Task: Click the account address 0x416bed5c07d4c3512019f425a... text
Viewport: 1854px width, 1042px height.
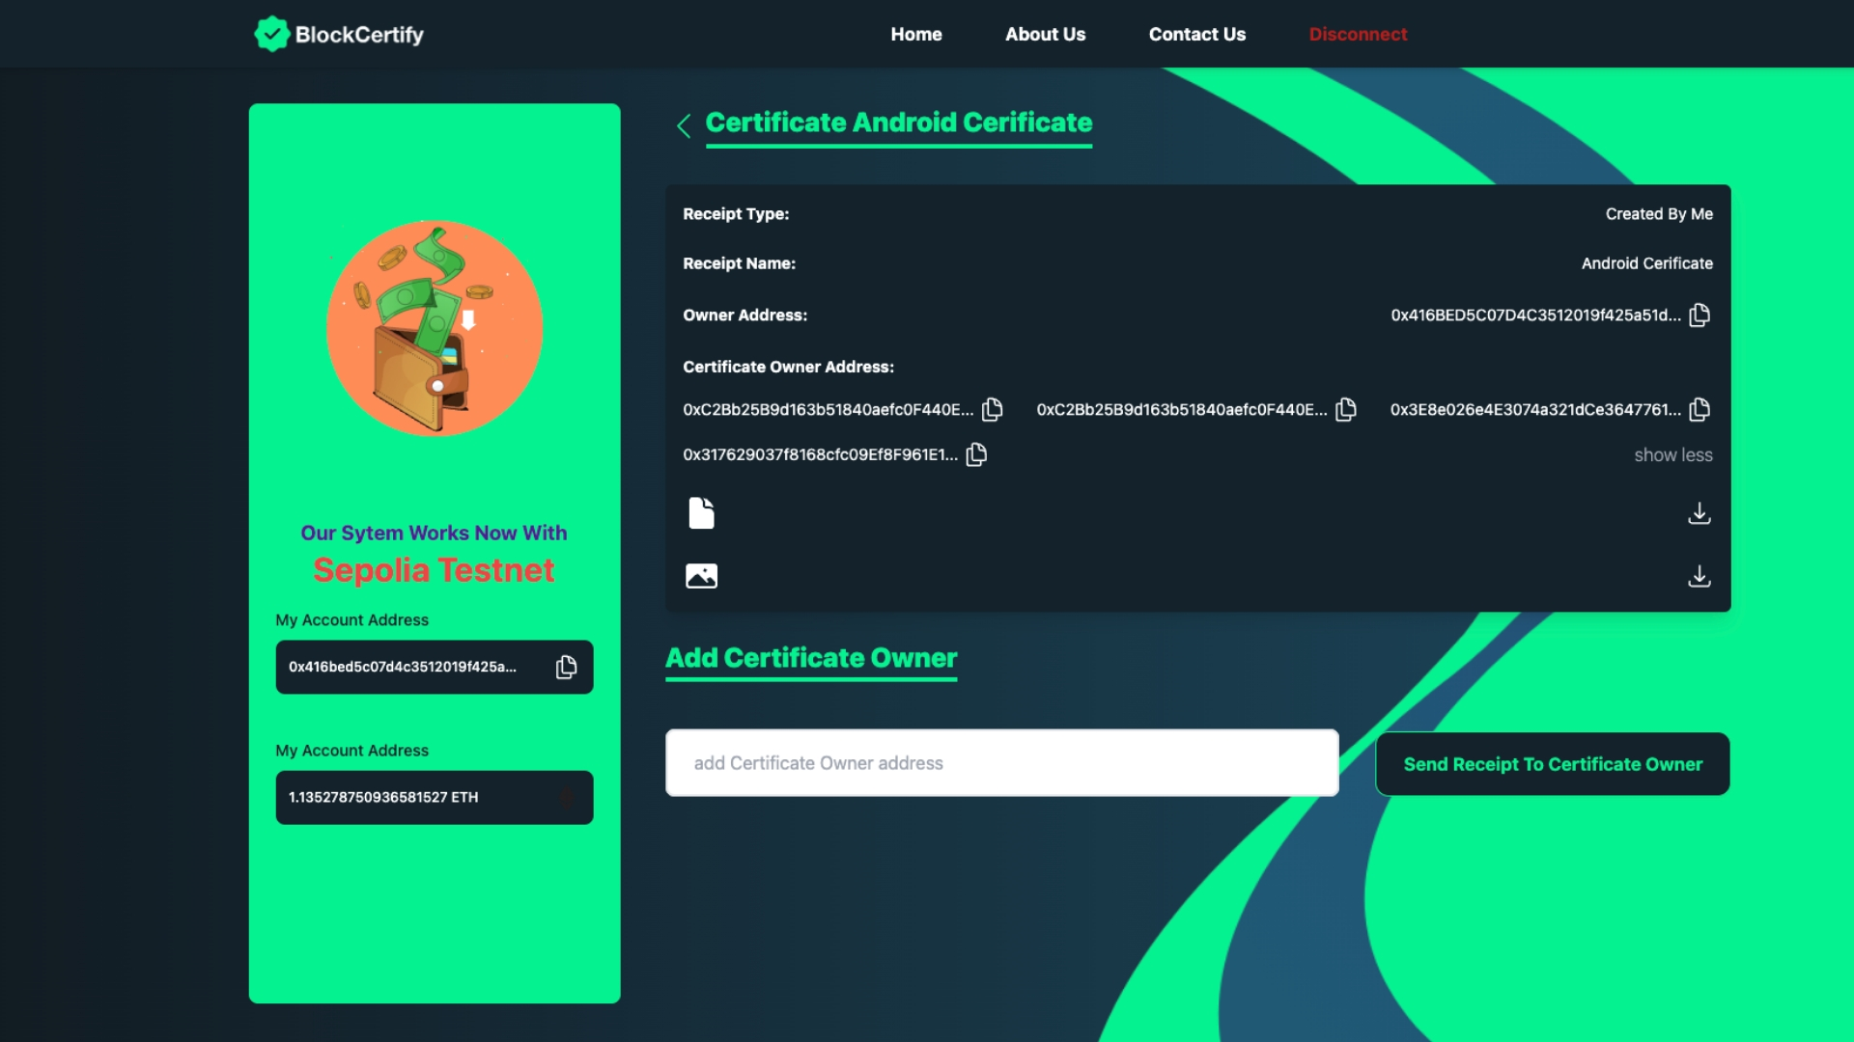Action: [402, 667]
